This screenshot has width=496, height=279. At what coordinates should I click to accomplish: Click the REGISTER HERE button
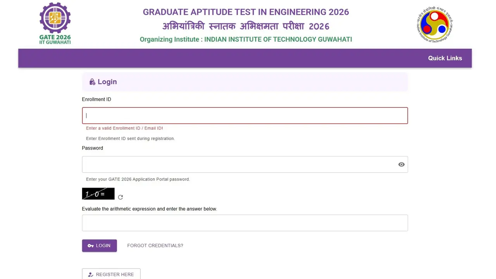pyautogui.click(x=111, y=274)
